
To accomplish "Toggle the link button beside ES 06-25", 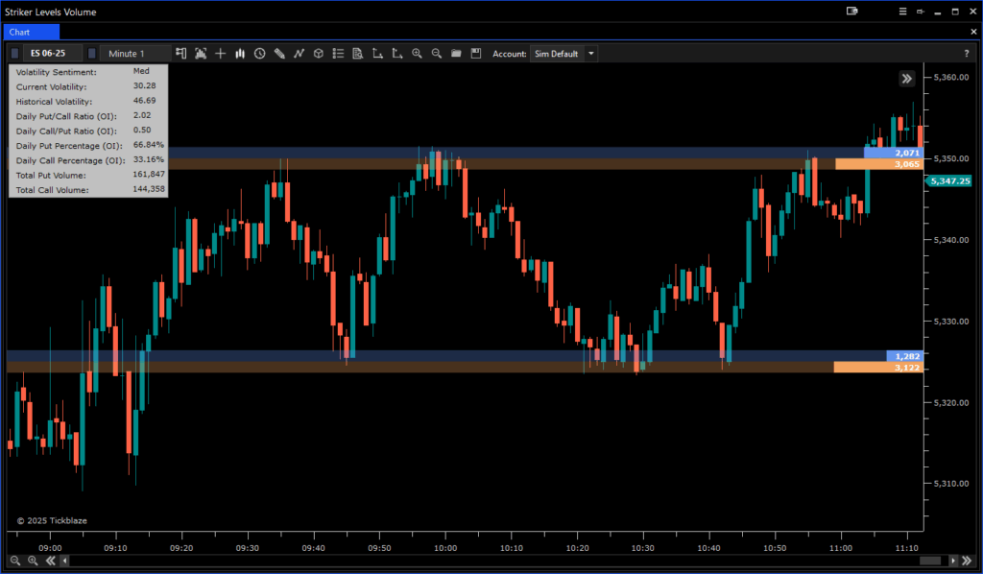I will click(x=14, y=54).
